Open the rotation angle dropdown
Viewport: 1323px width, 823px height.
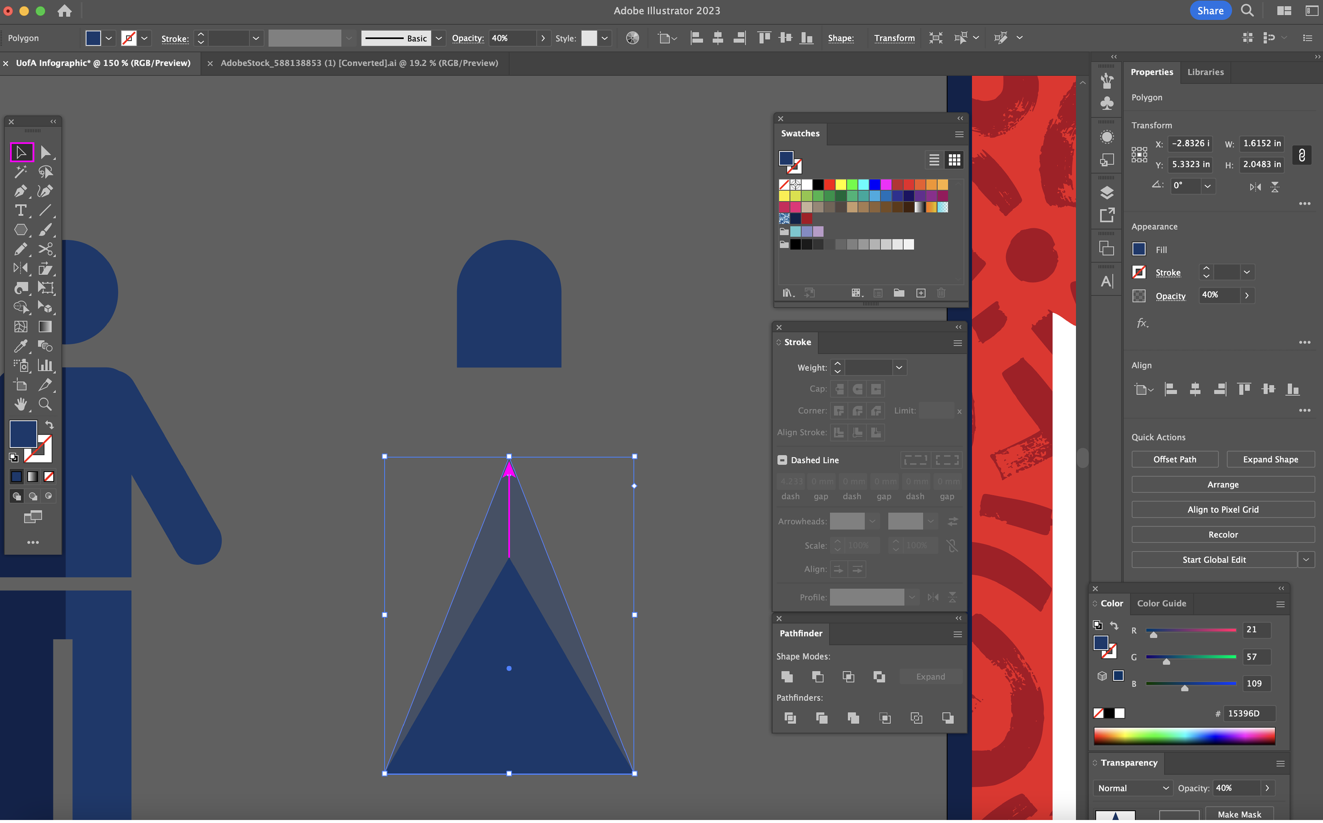click(x=1208, y=186)
